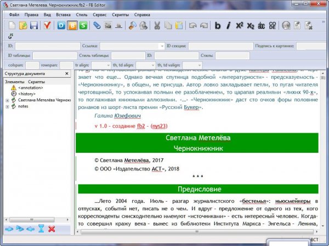
Task: Open the Справка menu
Action: [x=142, y=15]
